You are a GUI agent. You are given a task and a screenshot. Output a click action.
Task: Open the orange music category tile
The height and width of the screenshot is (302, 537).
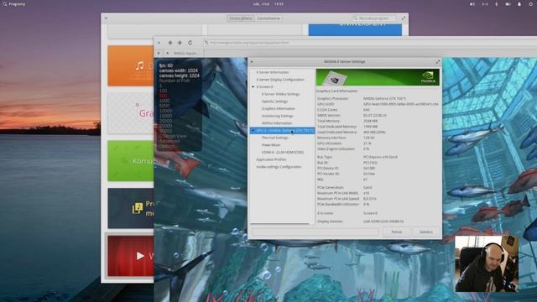pos(131,65)
